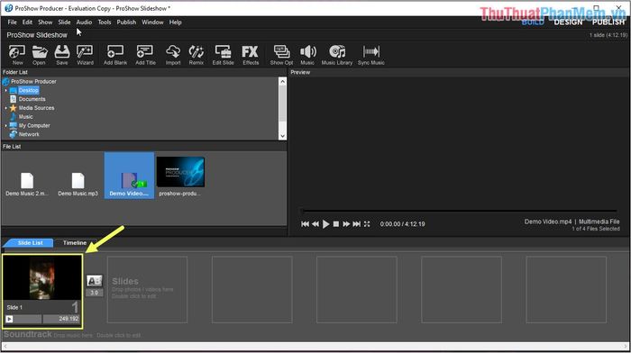Click the Music speaker toolbar icon

click(307, 55)
